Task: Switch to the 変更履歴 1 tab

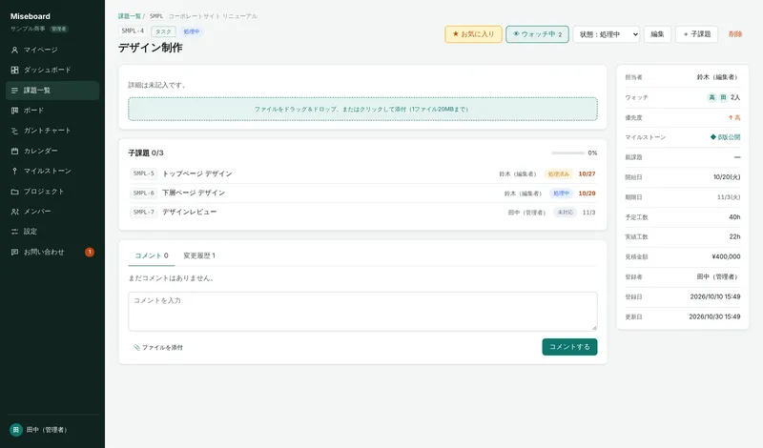Action: [x=199, y=255]
